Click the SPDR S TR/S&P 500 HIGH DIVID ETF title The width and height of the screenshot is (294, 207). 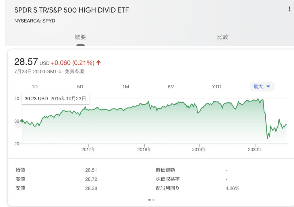(71, 10)
